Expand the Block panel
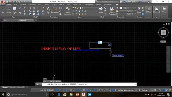The image size is (172, 97). point(103,17)
